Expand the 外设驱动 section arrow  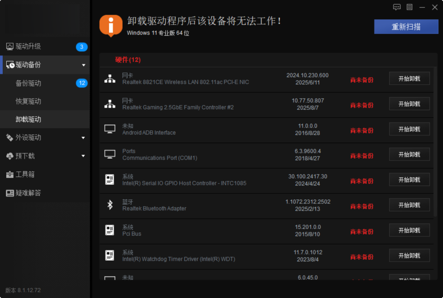coord(83,138)
